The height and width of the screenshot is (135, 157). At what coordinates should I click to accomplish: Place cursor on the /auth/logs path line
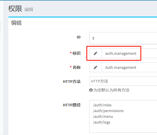coord(102,122)
